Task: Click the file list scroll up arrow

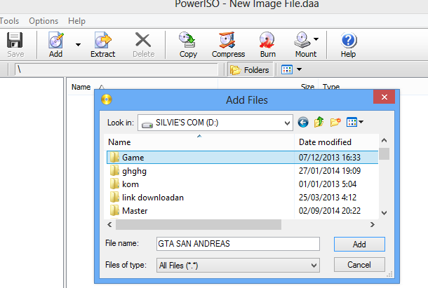Action: click(x=384, y=140)
